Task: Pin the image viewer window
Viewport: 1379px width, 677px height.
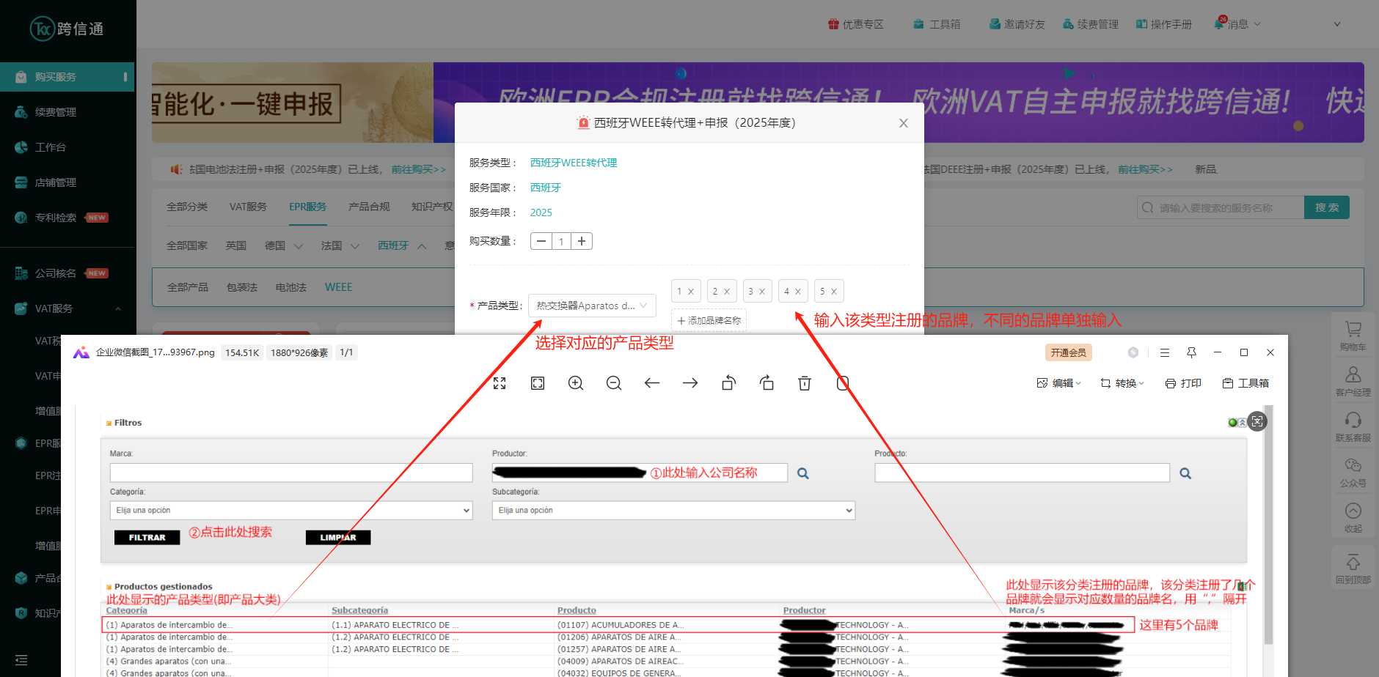Action: (1191, 352)
